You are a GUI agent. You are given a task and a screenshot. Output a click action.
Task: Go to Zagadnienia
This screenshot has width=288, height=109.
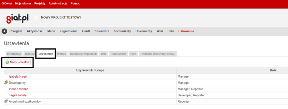(x=68, y=31)
